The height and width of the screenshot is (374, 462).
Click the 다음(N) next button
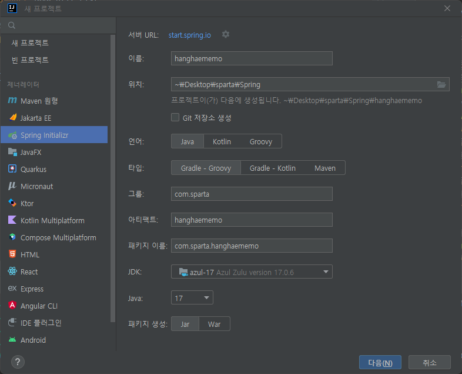coord(380,362)
